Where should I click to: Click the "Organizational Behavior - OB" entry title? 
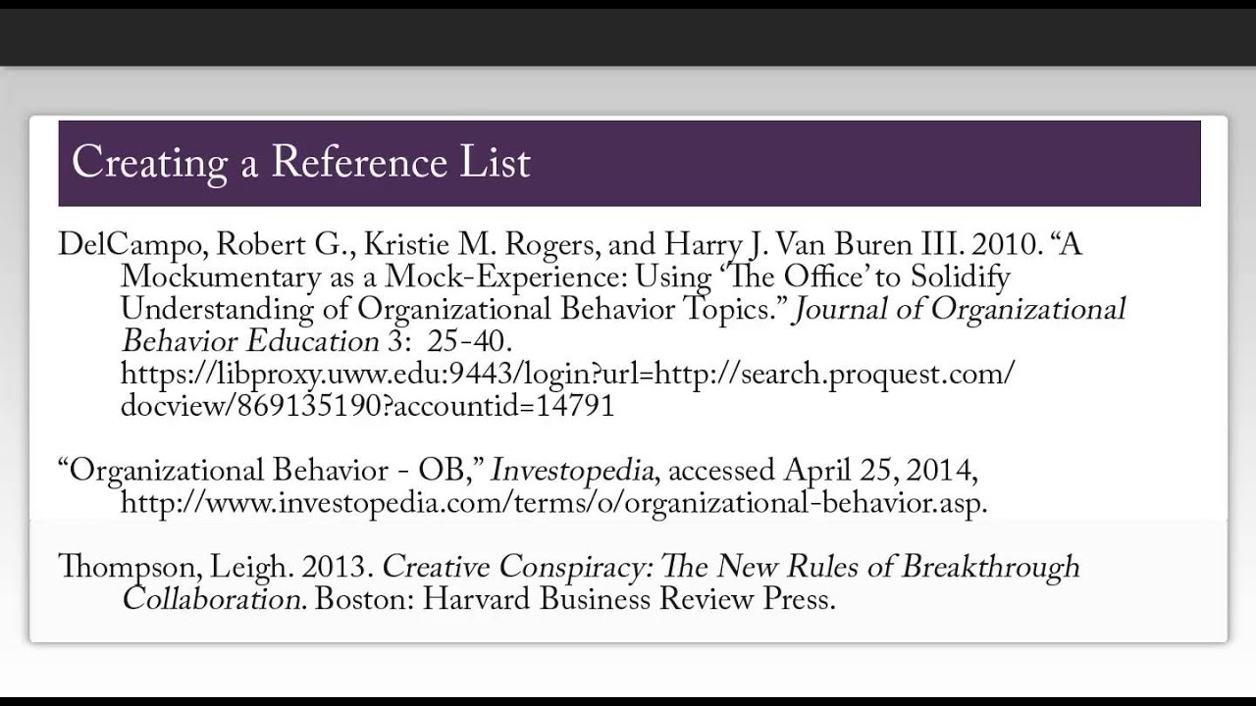[x=267, y=471]
